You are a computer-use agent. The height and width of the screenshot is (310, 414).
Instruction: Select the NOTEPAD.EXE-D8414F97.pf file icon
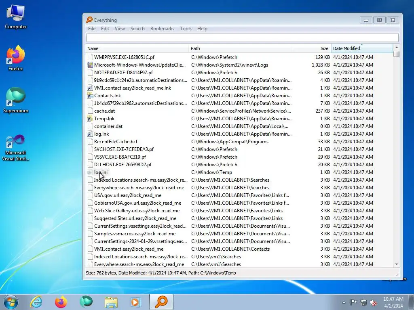(90, 73)
